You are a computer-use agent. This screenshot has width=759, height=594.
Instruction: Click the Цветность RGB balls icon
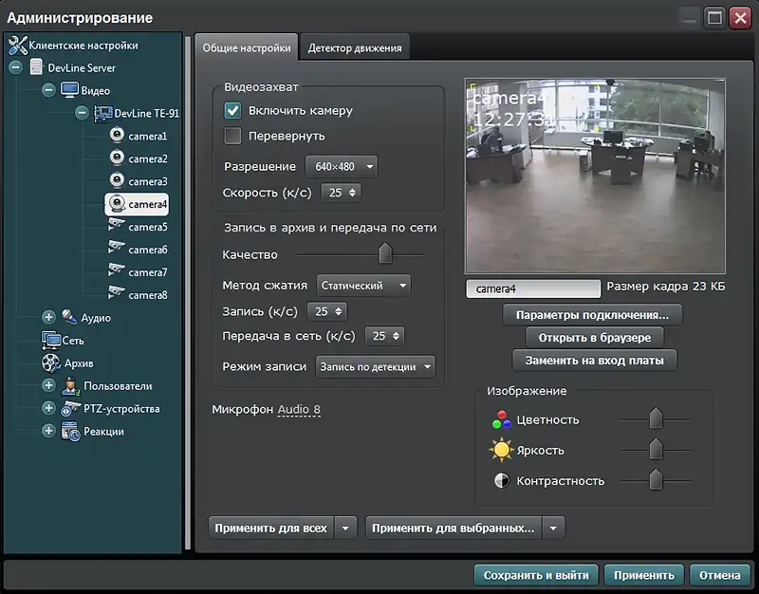tap(502, 419)
